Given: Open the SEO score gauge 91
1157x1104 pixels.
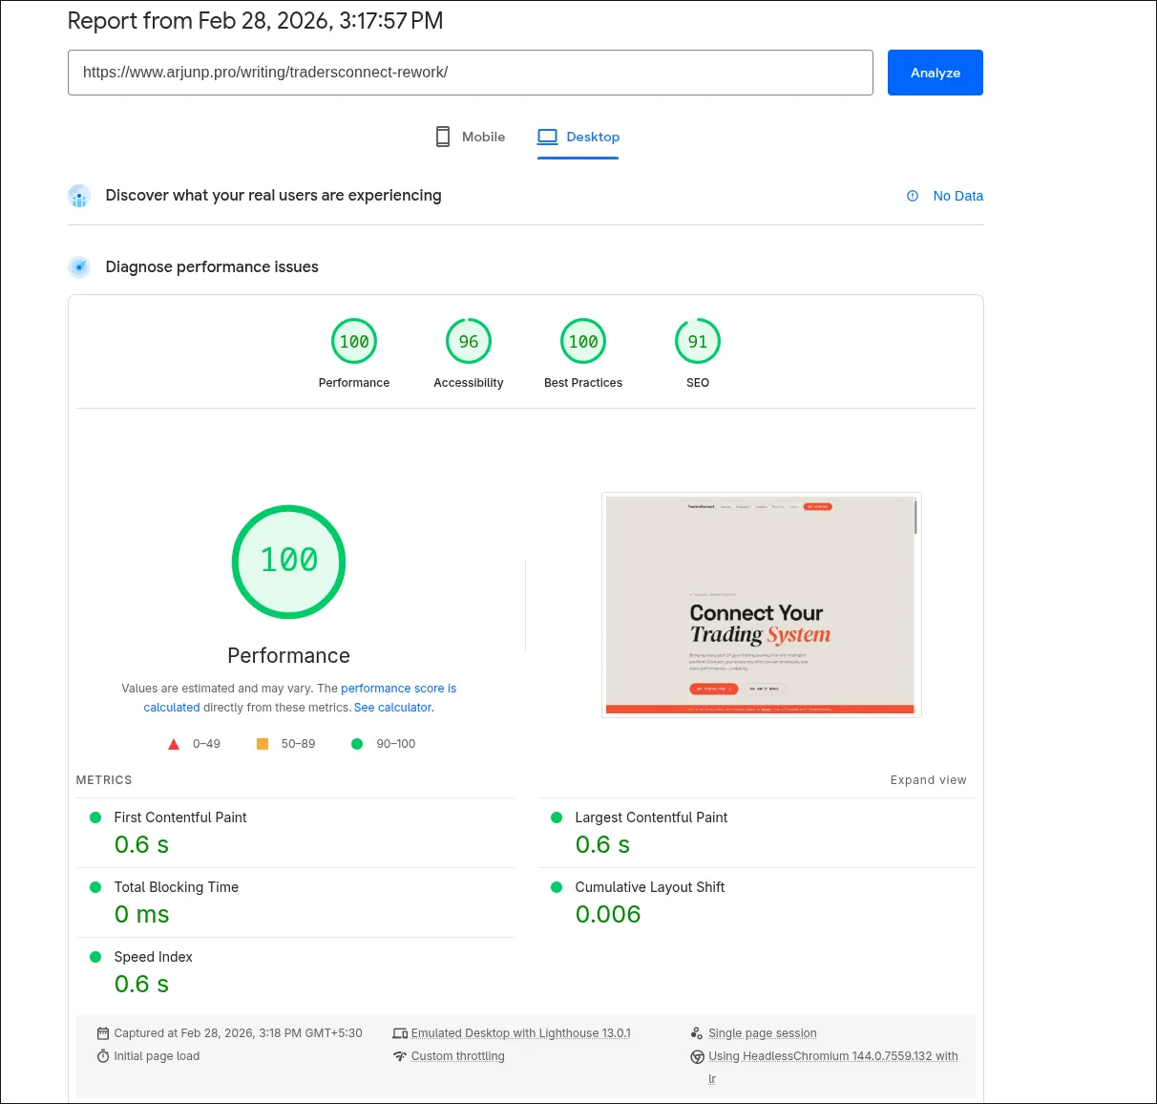Looking at the screenshot, I should pos(698,342).
